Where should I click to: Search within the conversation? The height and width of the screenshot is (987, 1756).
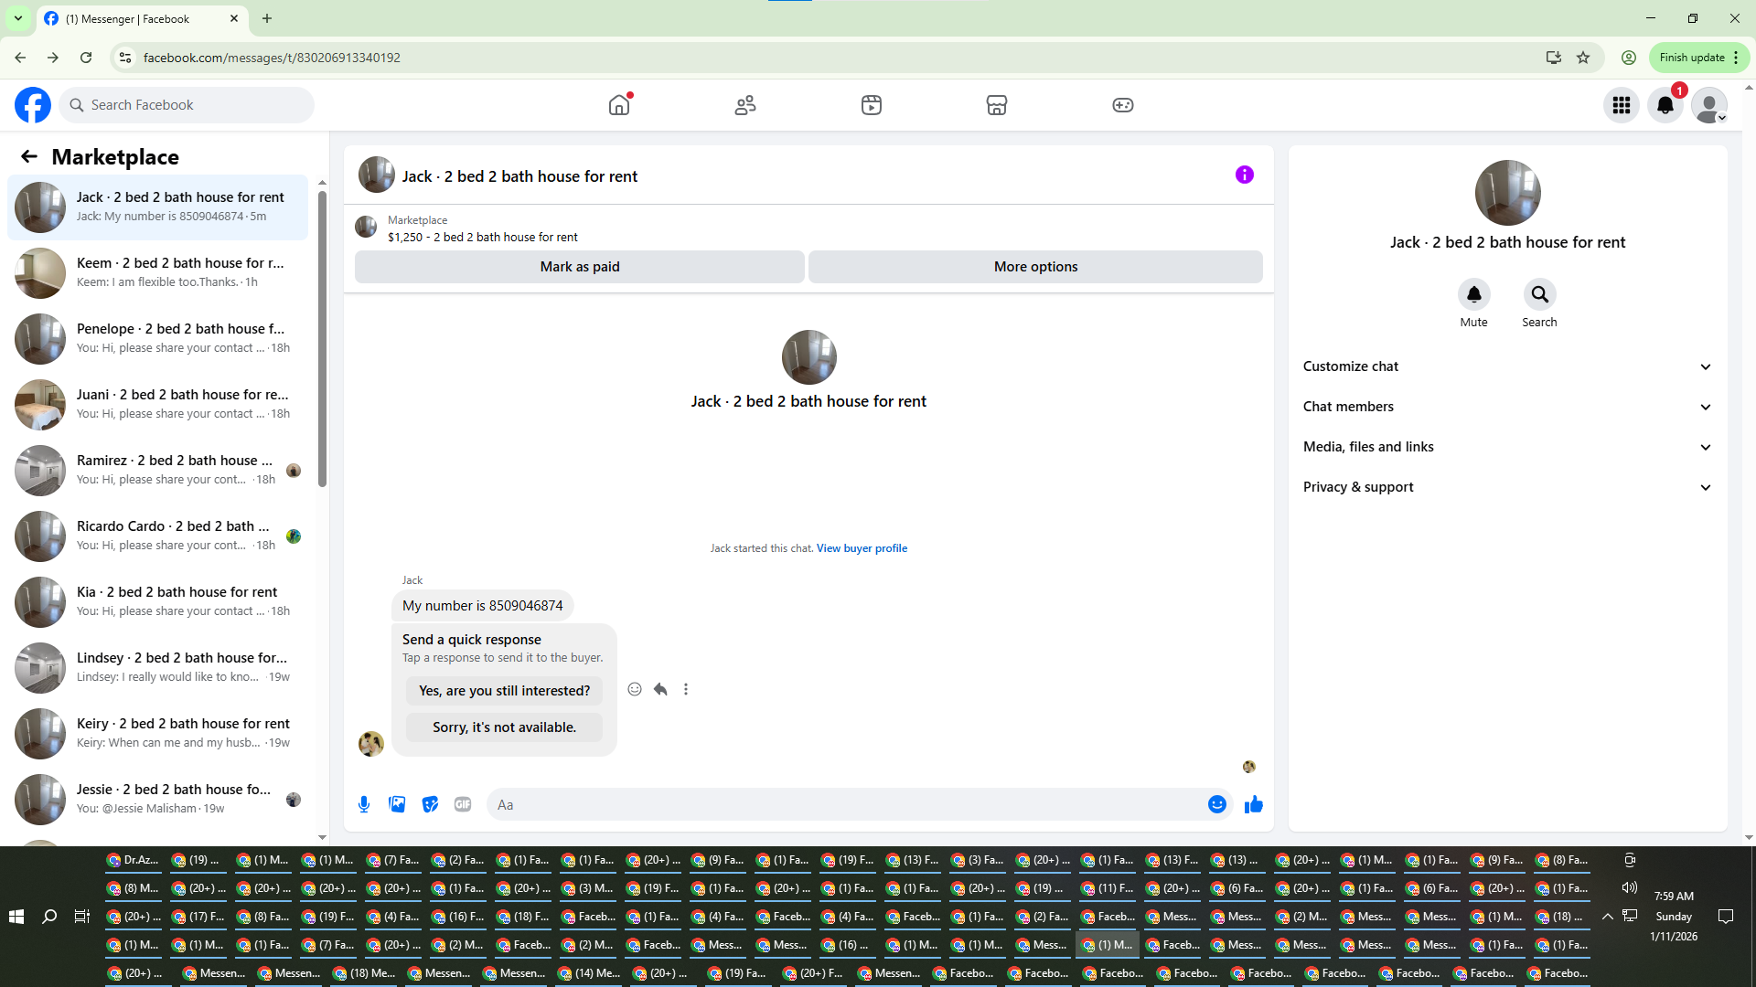(x=1540, y=294)
